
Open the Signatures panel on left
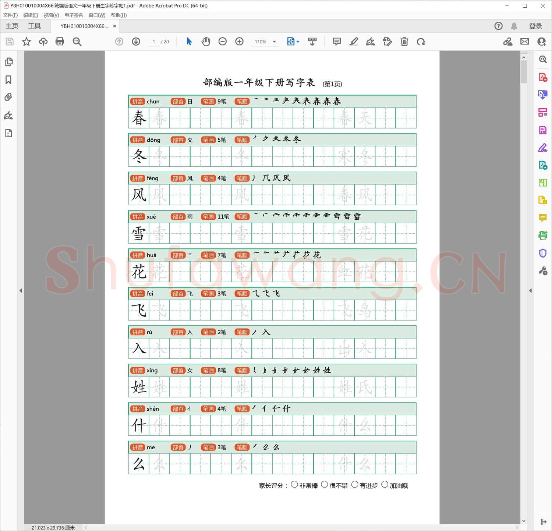point(8,116)
